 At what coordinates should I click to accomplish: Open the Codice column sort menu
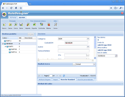click(8, 38)
